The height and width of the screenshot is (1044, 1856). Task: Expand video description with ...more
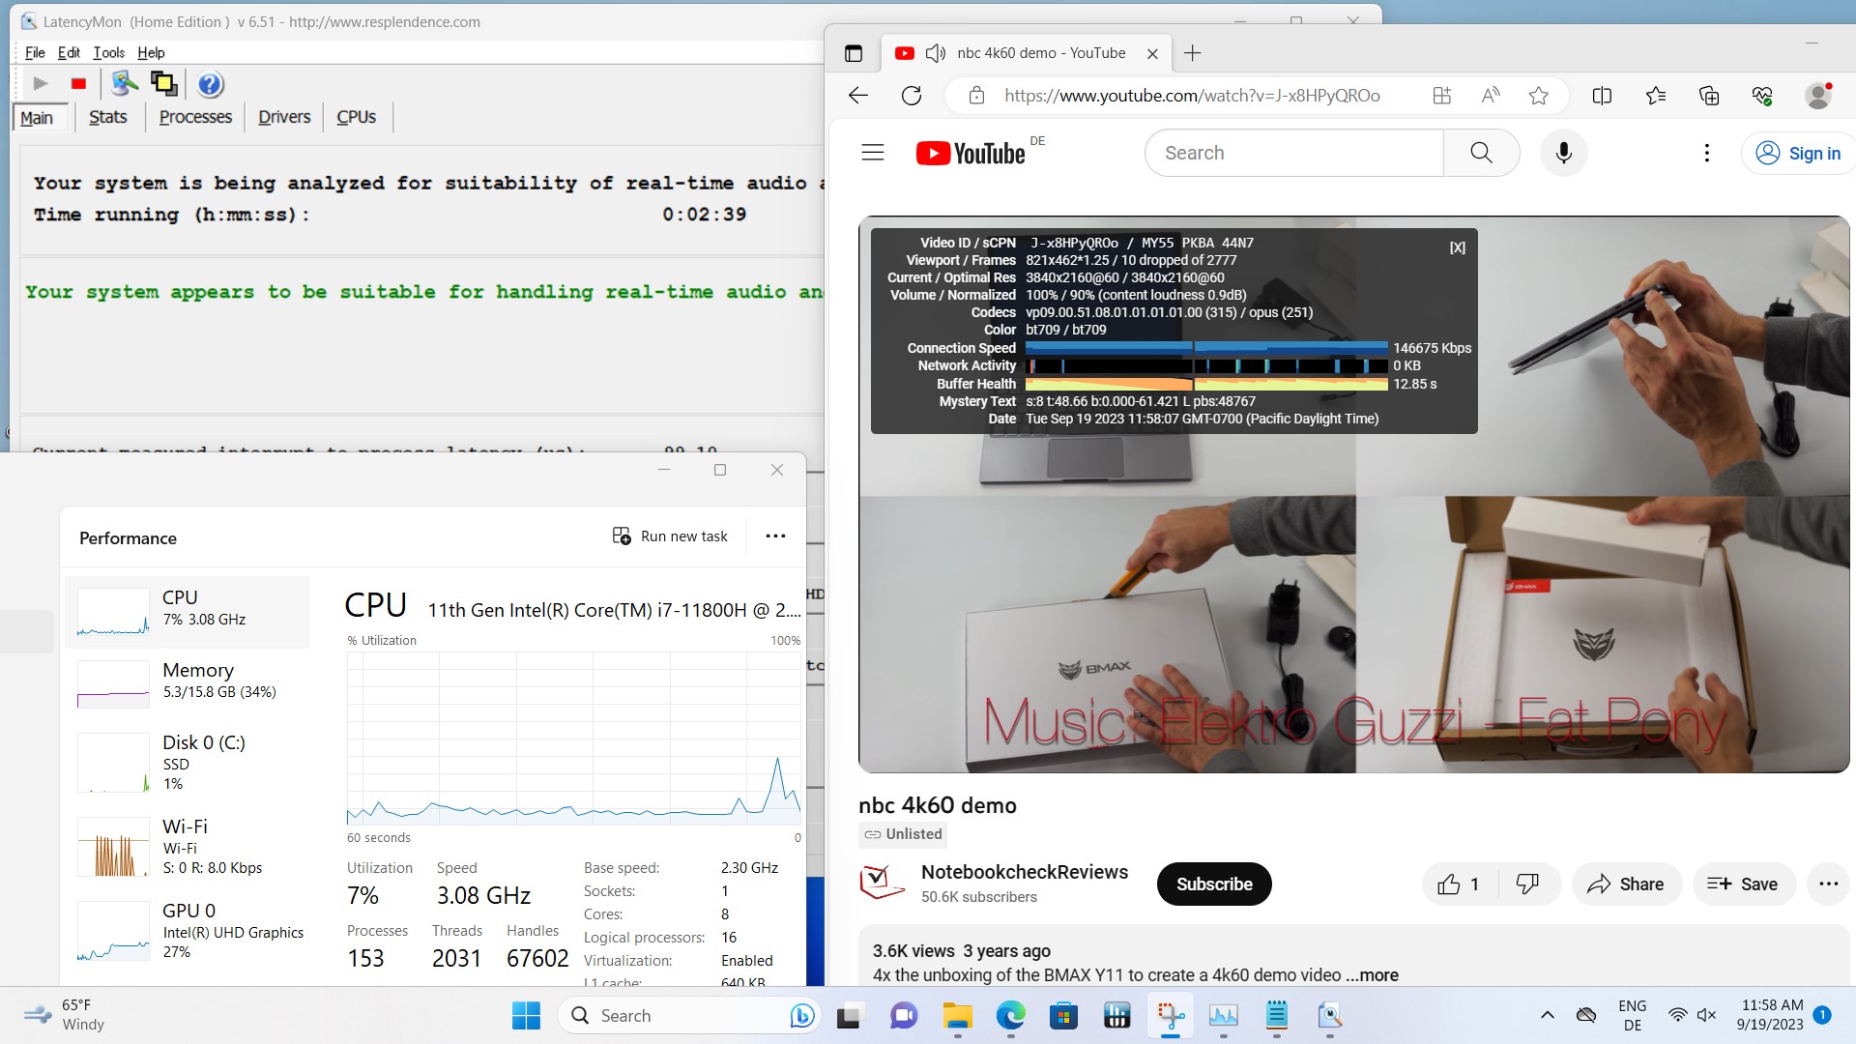point(1373,975)
